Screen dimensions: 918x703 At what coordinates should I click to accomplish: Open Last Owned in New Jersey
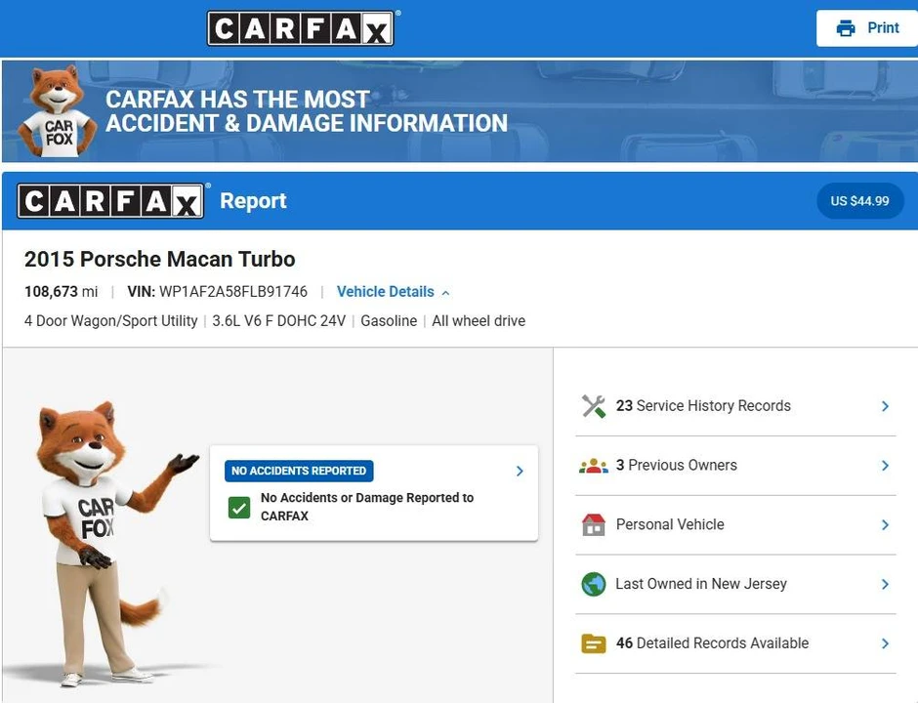click(x=735, y=584)
